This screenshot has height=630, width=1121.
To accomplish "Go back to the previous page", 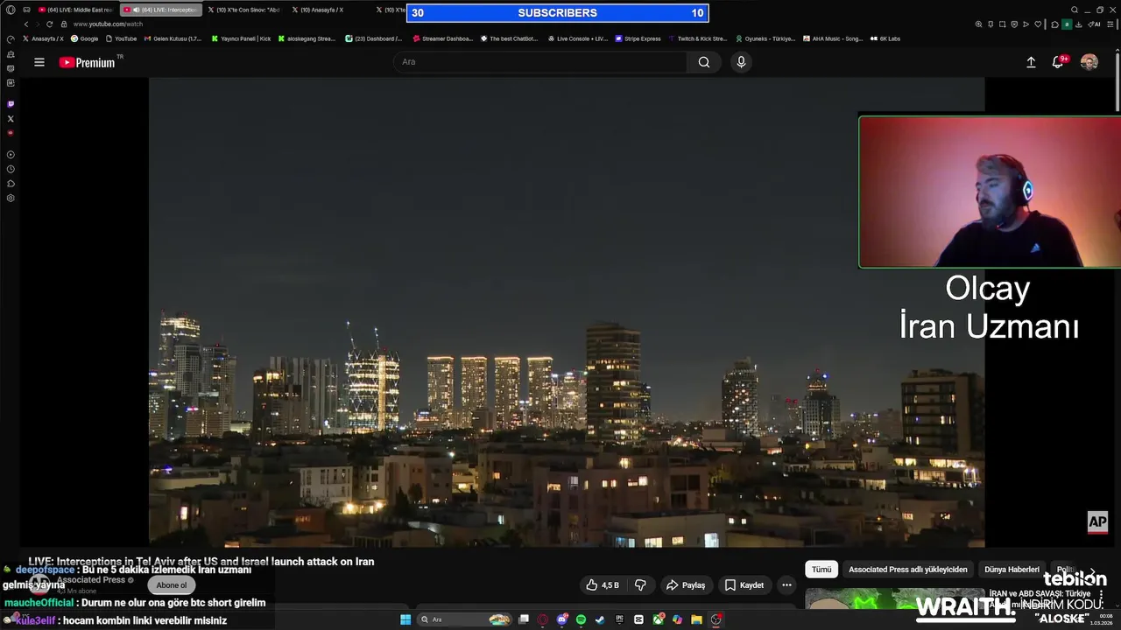I will [26, 24].
